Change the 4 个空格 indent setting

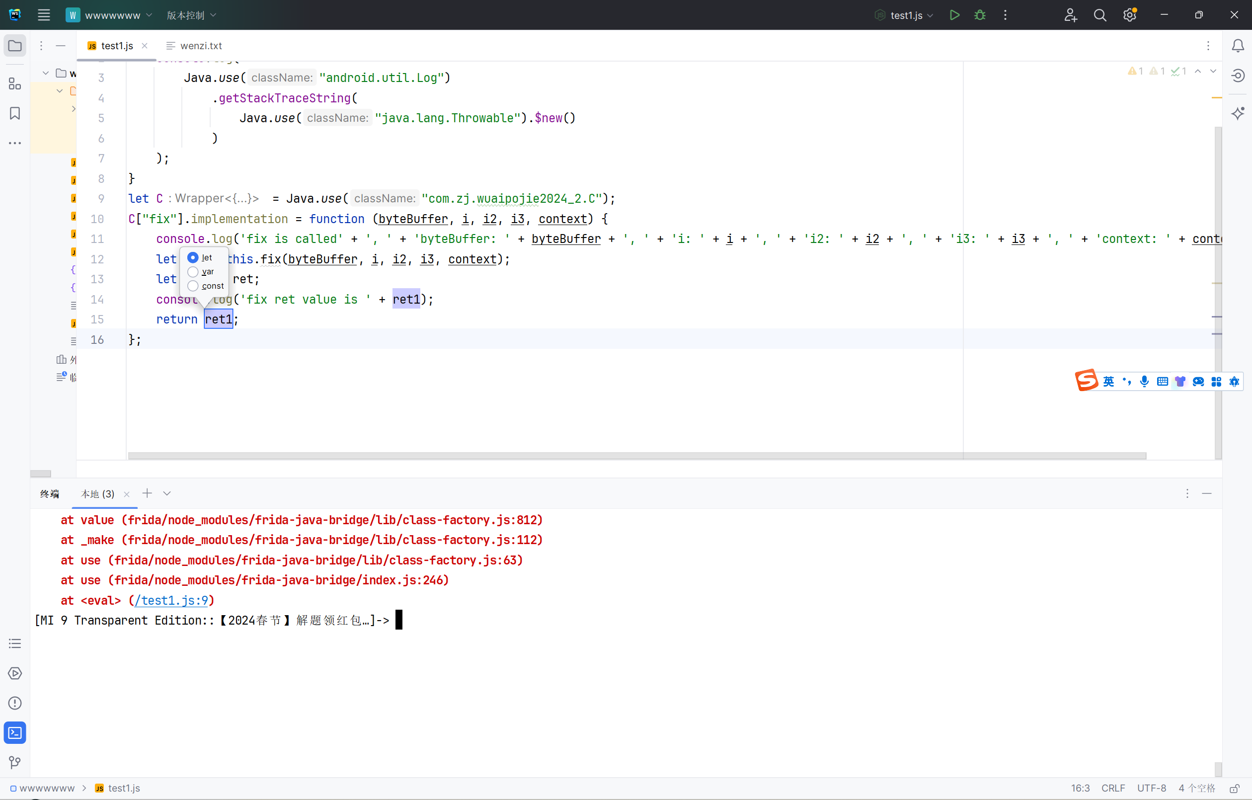point(1196,788)
